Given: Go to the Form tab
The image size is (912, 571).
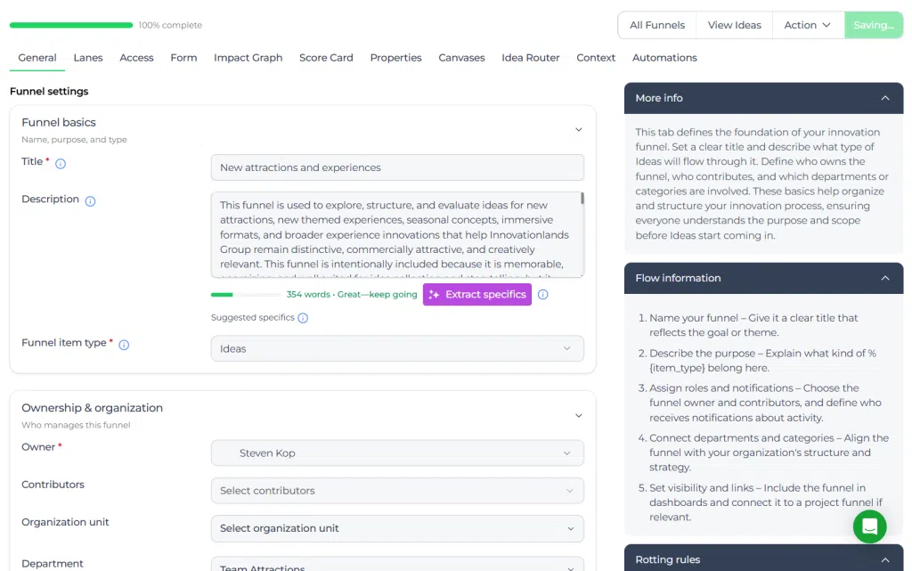Looking at the screenshot, I should click(x=183, y=58).
